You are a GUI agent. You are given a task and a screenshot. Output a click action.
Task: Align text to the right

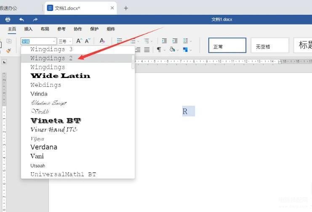point(138,50)
